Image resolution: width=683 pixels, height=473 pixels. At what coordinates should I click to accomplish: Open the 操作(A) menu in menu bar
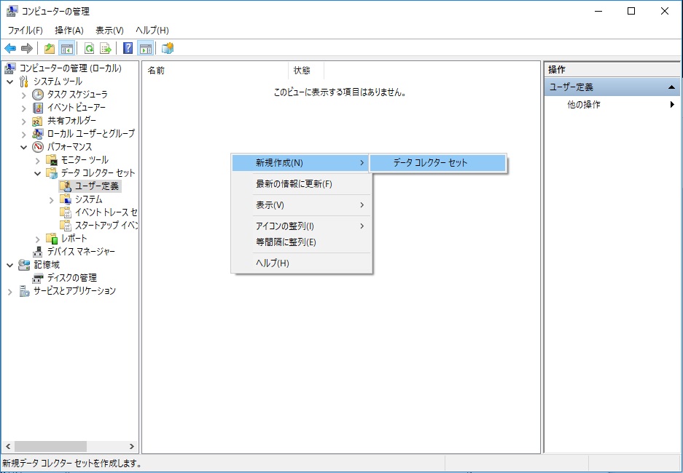69,30
